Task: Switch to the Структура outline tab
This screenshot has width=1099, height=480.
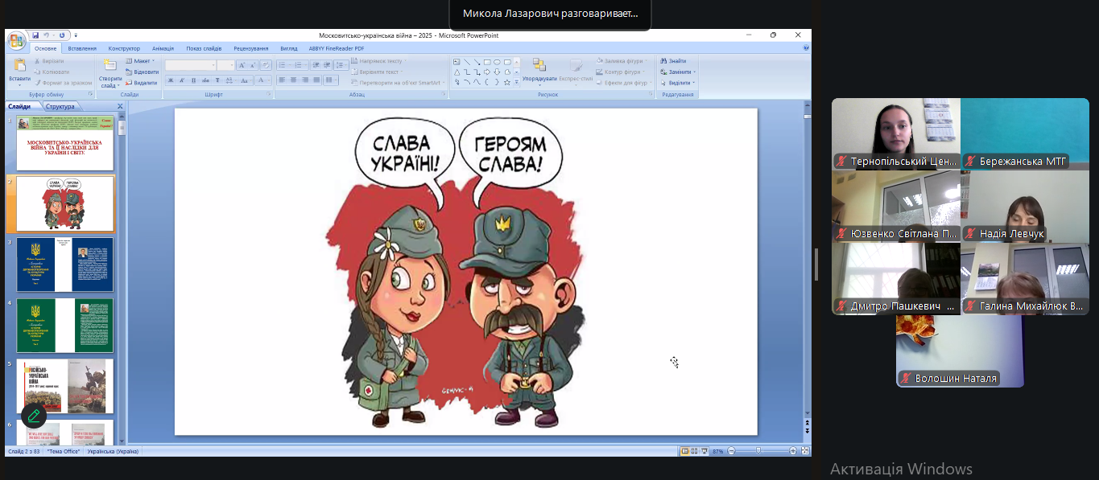Action: [x=60, y=106]
